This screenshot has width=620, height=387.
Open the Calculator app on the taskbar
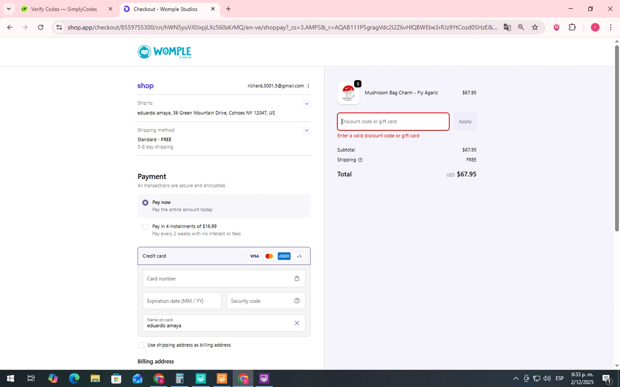click(x=179, y=378)
